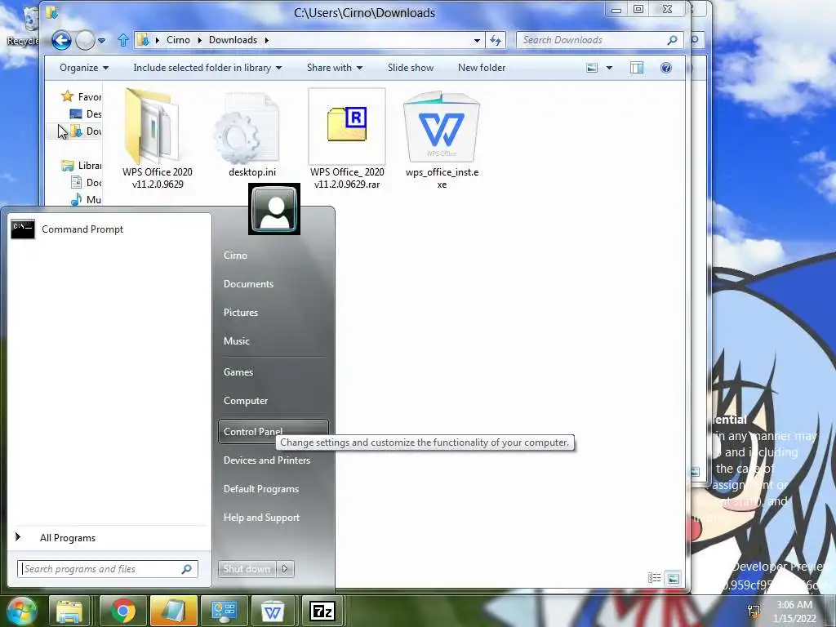Select wps_office_inst.exe installer file
This screenshot has height=627, width=836.
click(x=442, y=140)
